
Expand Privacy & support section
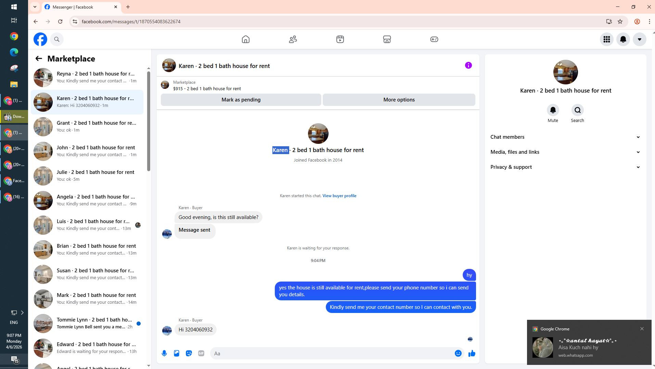pyautogui.click(x=565, y=167)
